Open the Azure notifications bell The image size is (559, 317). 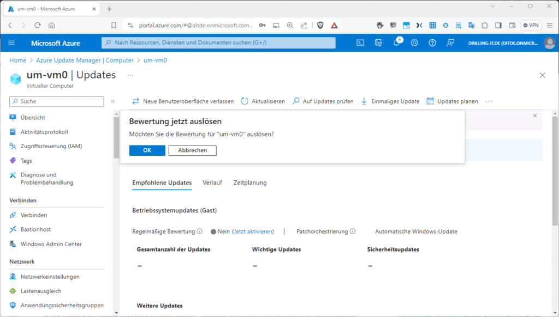coord(396,42)
